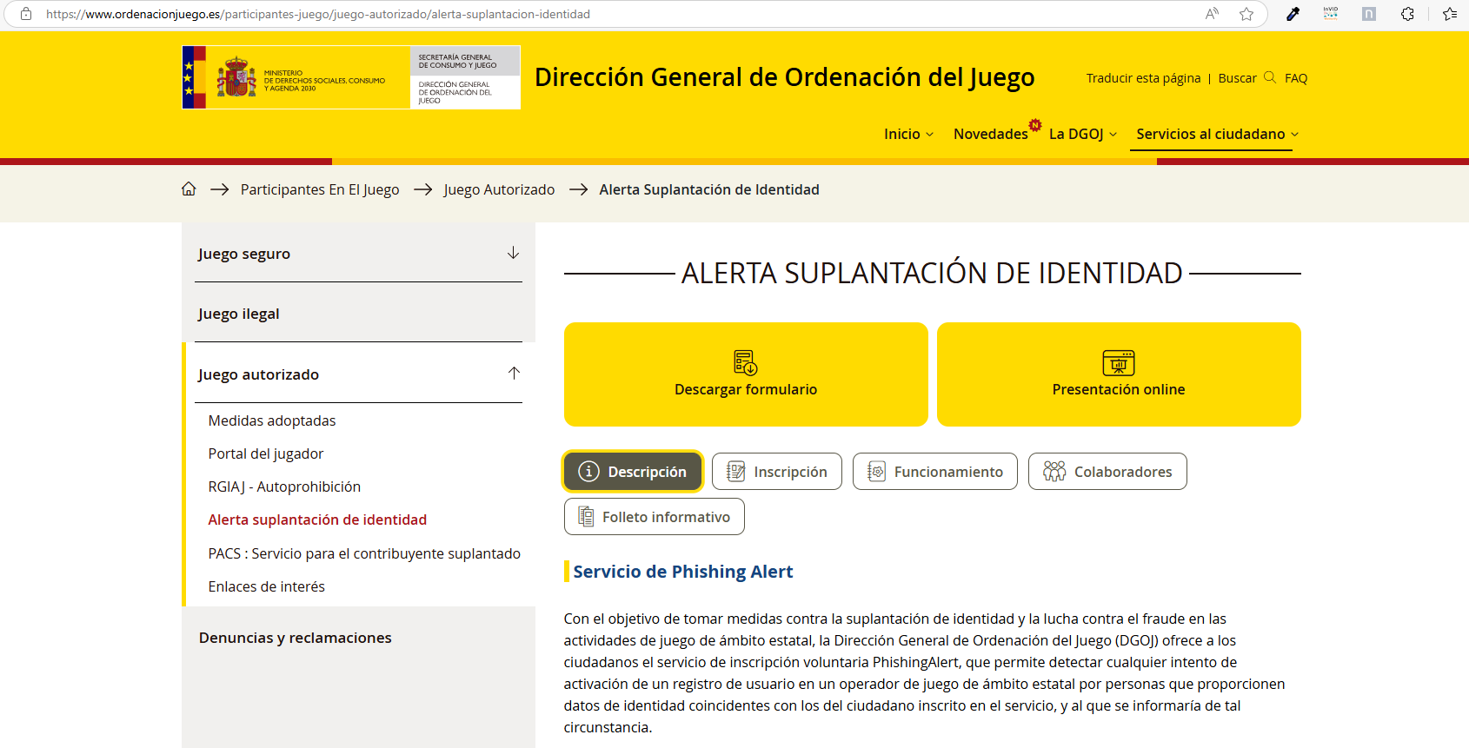The image size is (1469, 748).
Task: Click the read aloud icon in address bar
Action: (x=1212, y=14)
